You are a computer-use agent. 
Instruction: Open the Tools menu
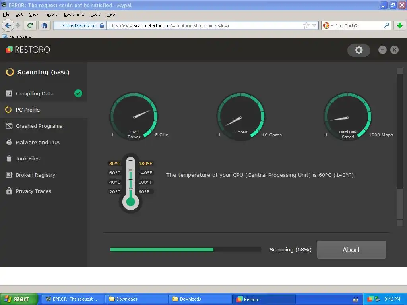pos(95,14)
